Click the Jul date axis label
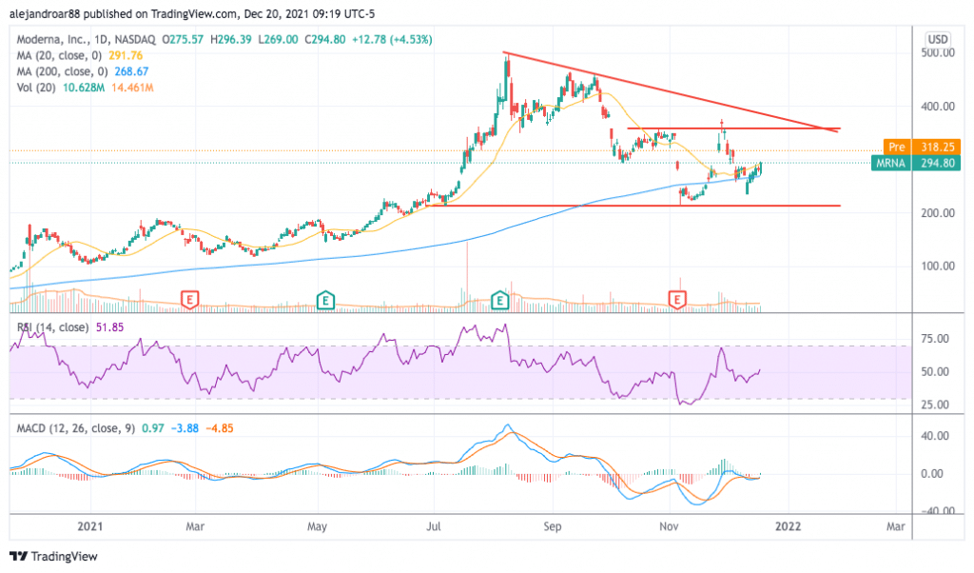Viewport: 974px width, 573px height. click(x=433, y=526)
